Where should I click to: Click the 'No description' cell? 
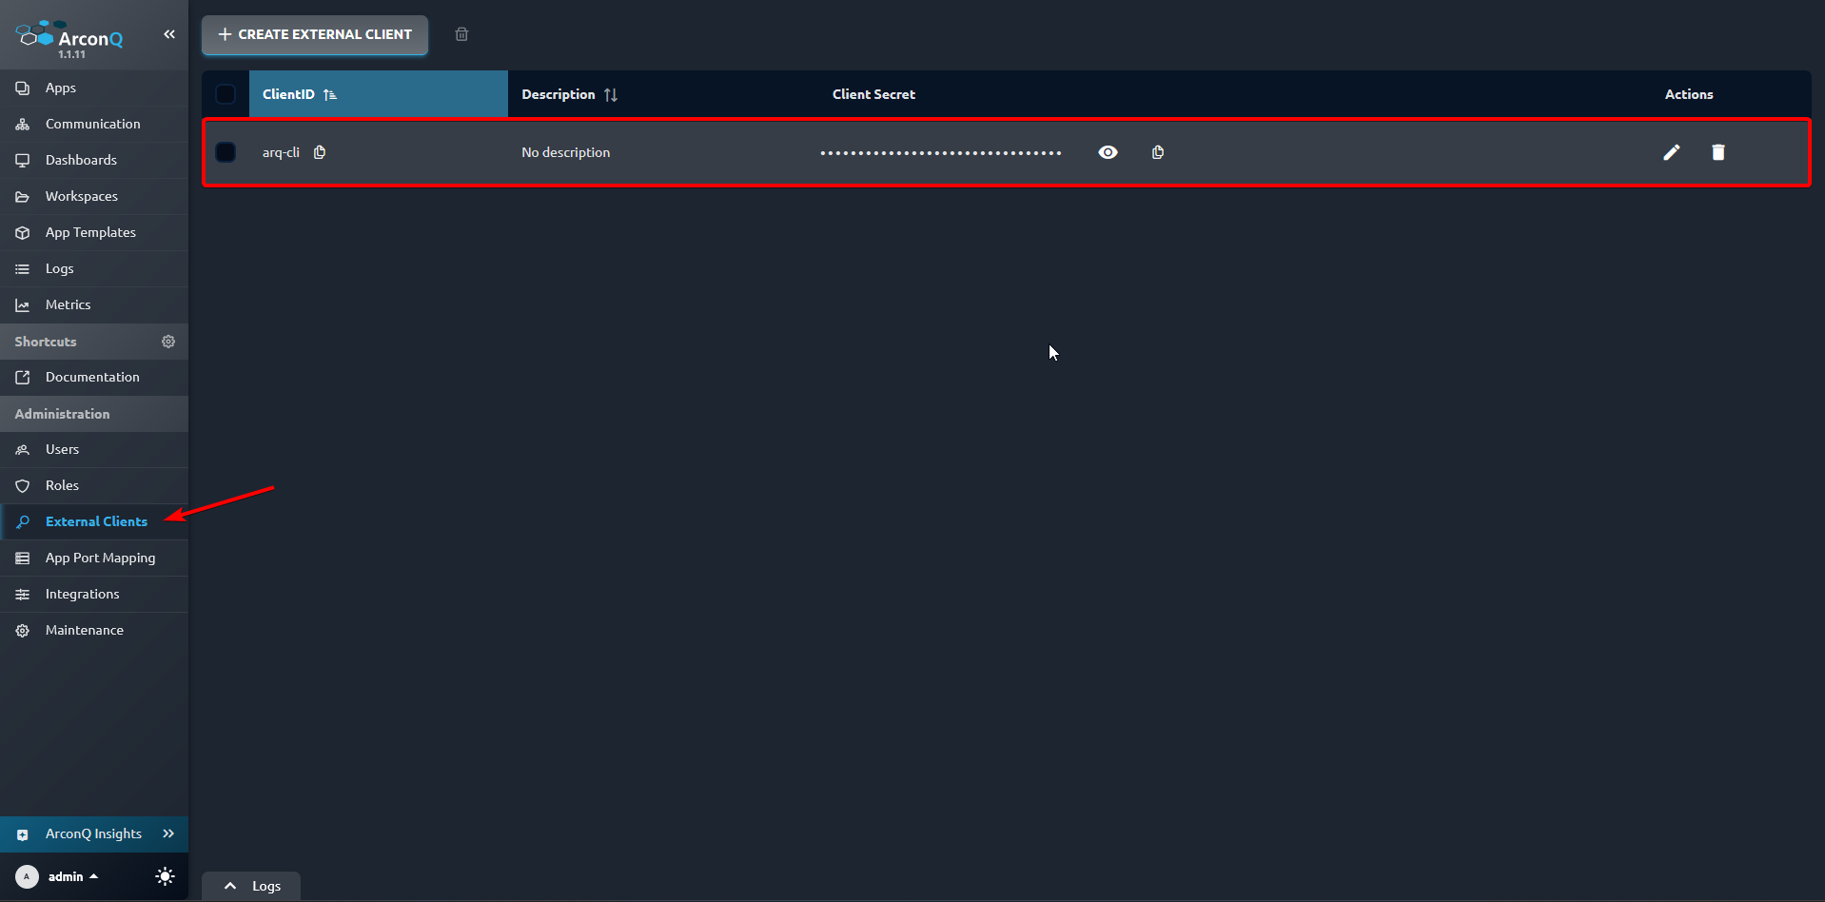point(565,152)
